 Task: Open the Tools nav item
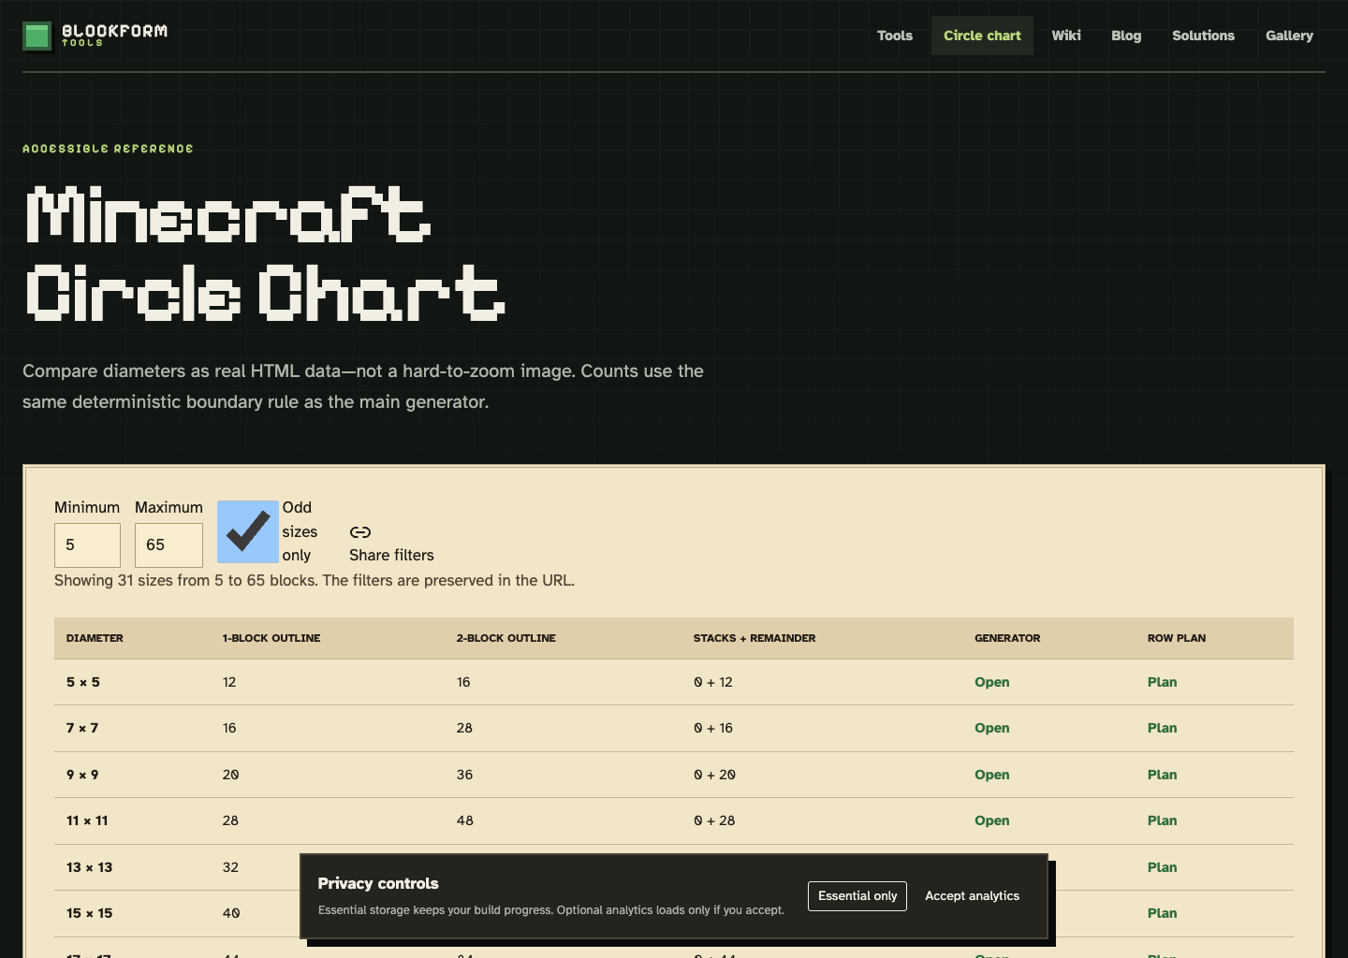[x=894, y=36]
